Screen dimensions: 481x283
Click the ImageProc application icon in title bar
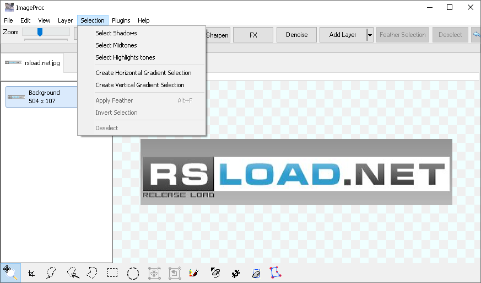click(9, 7)
